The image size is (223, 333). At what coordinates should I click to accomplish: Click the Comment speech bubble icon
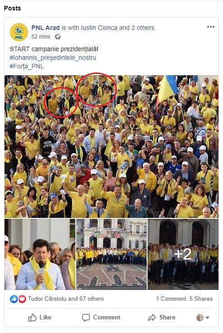(x=86, y=318)
